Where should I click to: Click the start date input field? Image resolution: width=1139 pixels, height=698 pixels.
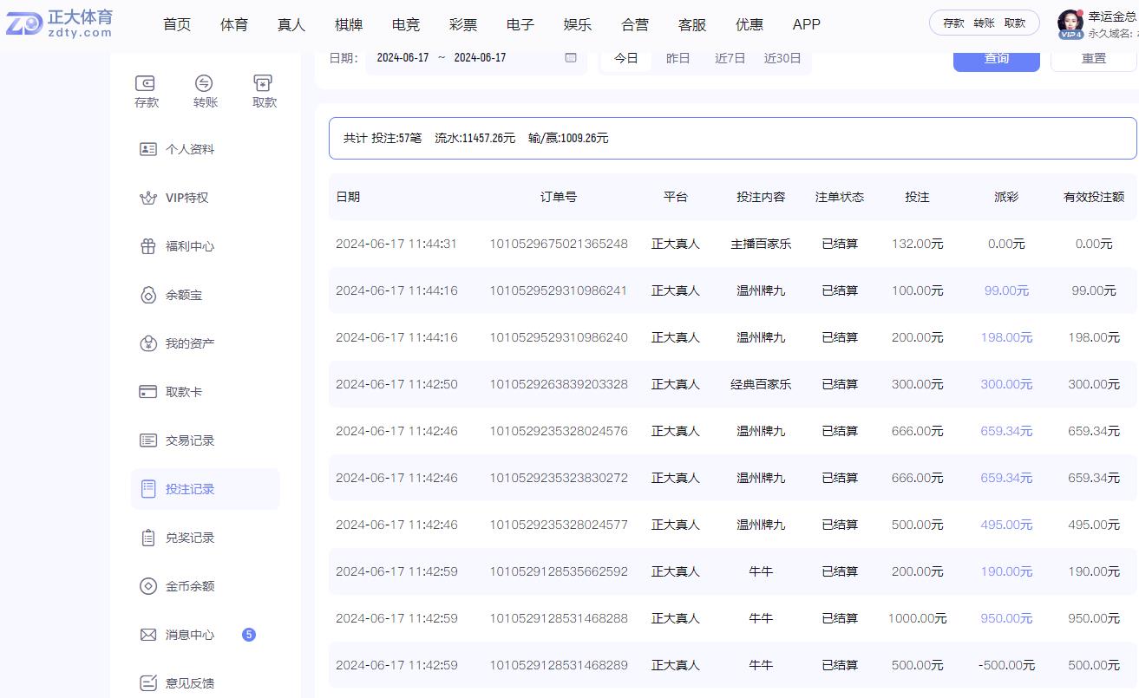pyautogui.click(x=403, y=57)
